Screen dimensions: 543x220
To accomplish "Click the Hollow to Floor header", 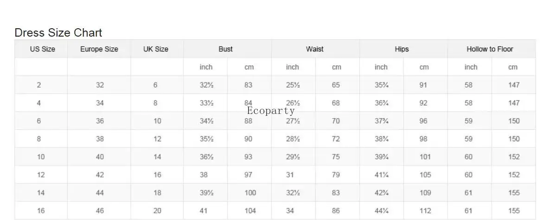I will click(490, 49).
